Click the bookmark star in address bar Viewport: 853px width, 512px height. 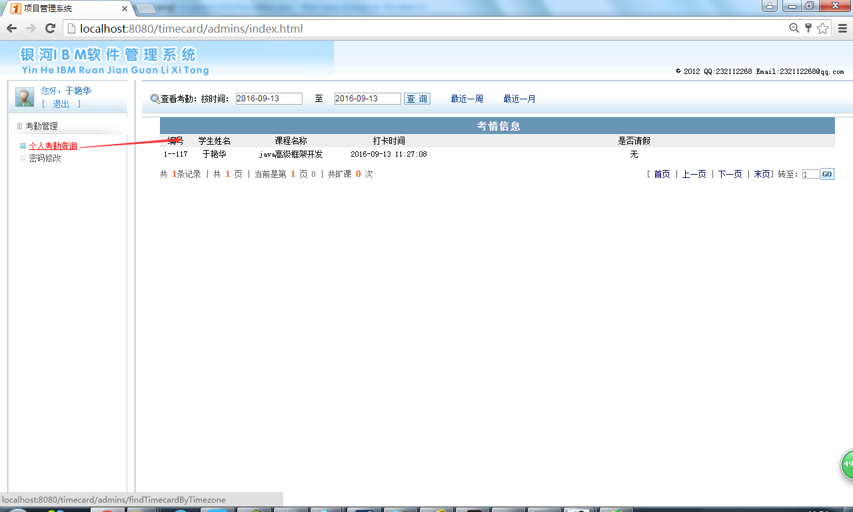(x=822, y=28)
